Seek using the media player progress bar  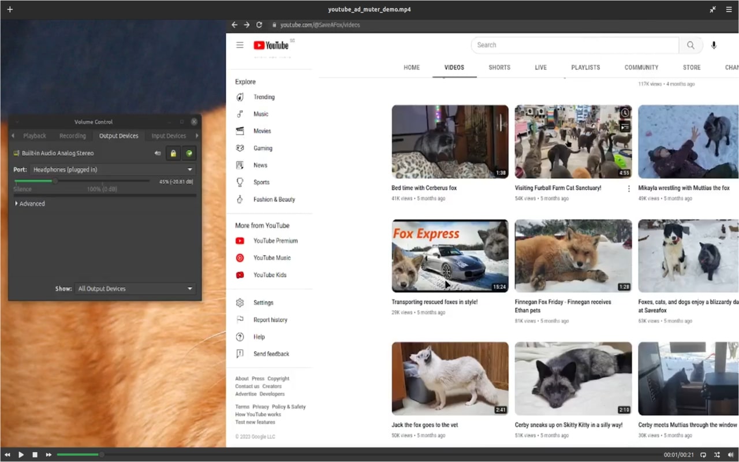[x=358, y=455]
